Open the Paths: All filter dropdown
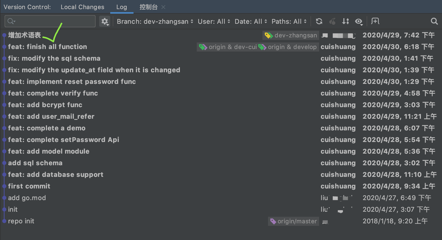Screen dimensions: 442x240 pyautogui.click(x=288, y=21)
